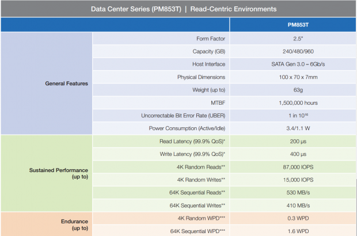Select the '200 µs' value

click(x=298, y=142)
